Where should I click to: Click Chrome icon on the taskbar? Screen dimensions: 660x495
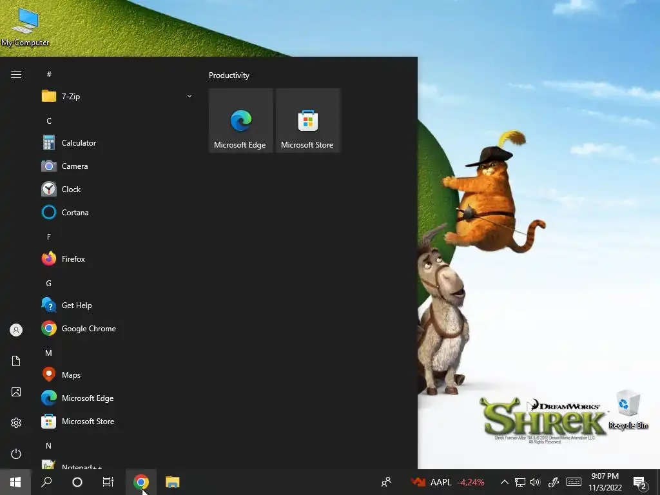coord(141,482)
